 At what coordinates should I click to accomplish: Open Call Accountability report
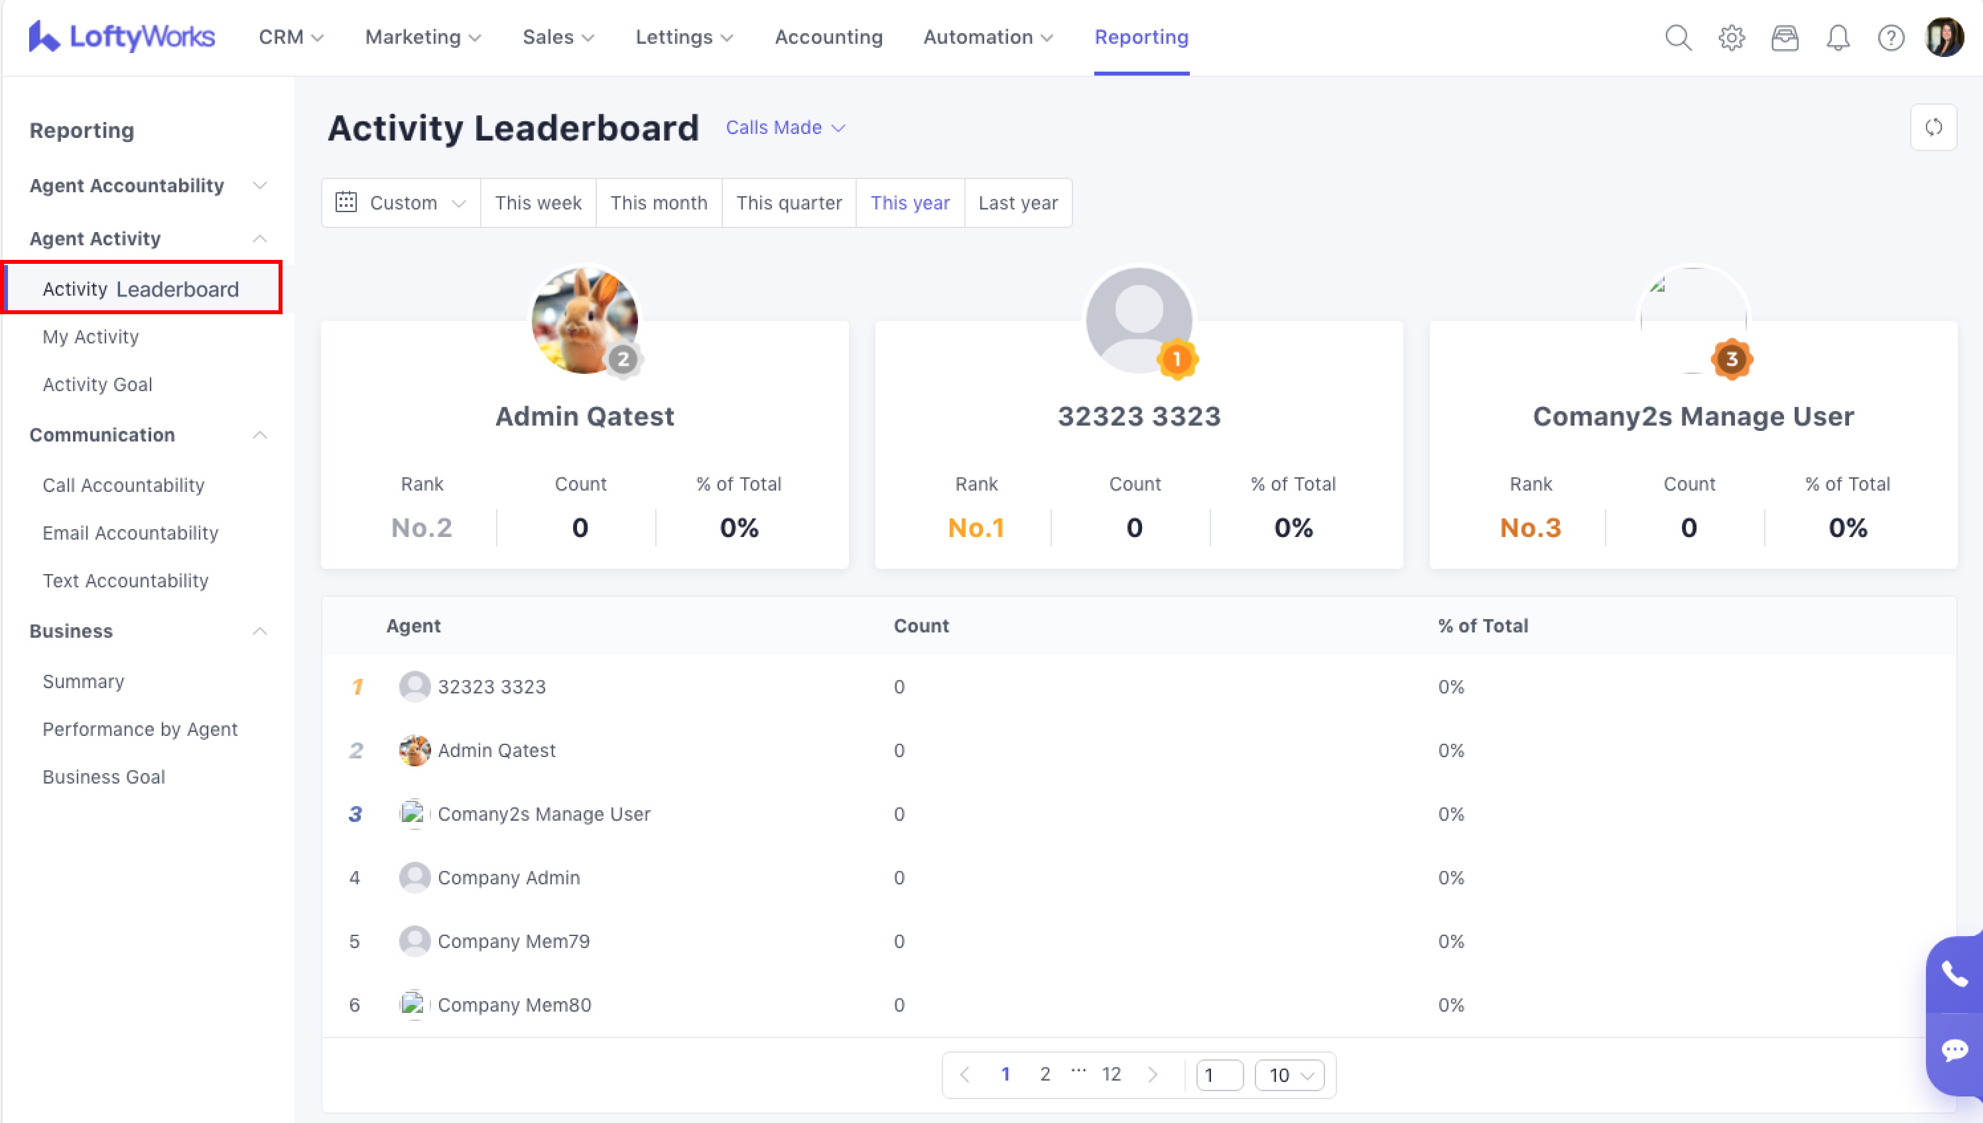point(123,485)
